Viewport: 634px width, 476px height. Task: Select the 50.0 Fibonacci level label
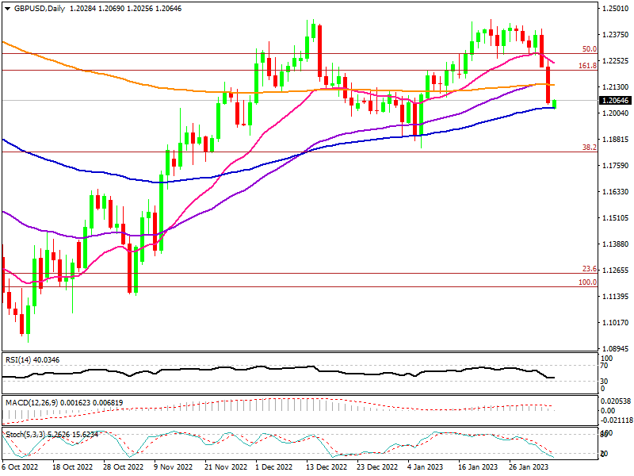[x=588, y=49]
